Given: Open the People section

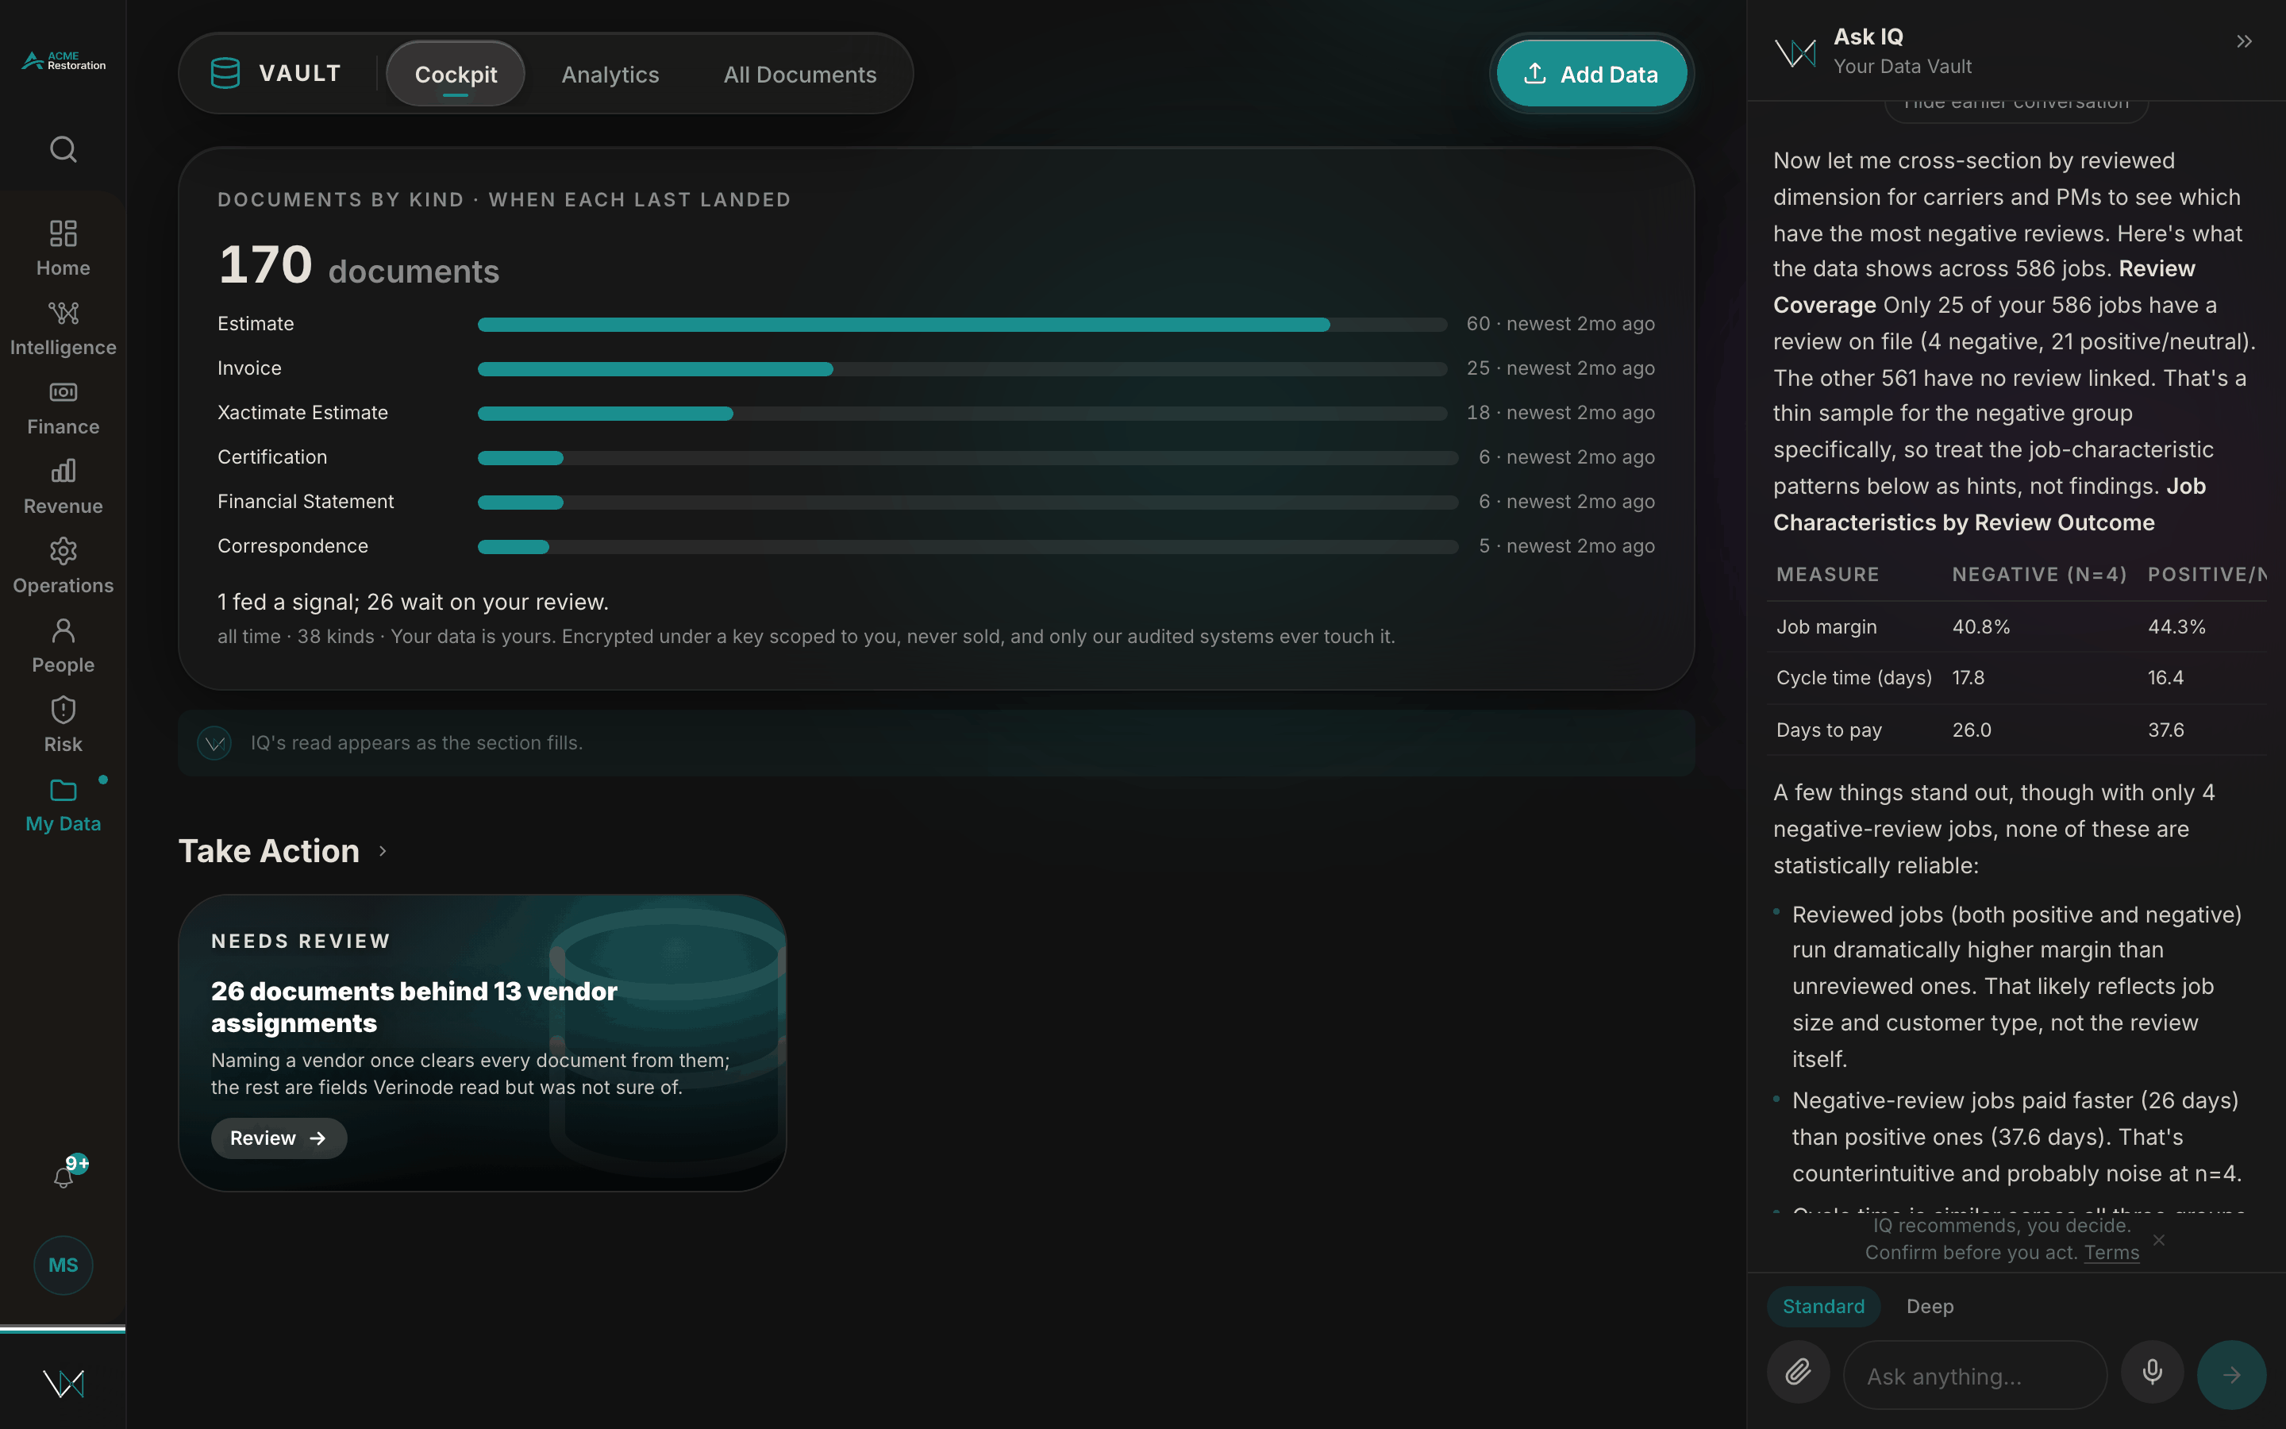Looking at the screenshot, I should (63, 645).
